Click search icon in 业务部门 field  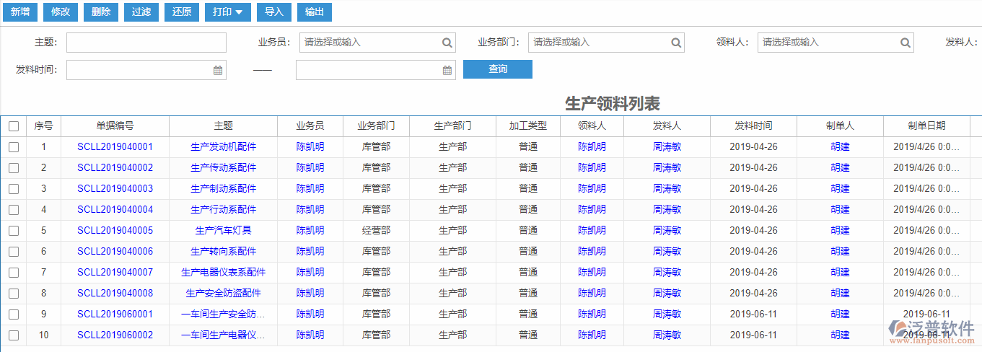[676, 43]
